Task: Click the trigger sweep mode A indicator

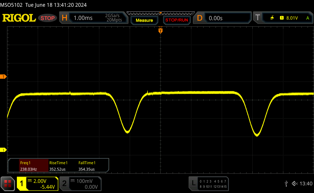Action: point(308,18)
